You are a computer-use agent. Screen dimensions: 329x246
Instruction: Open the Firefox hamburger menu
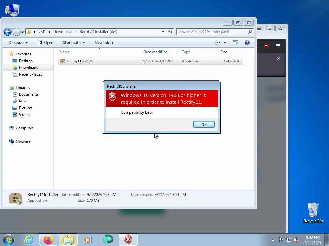278,45
